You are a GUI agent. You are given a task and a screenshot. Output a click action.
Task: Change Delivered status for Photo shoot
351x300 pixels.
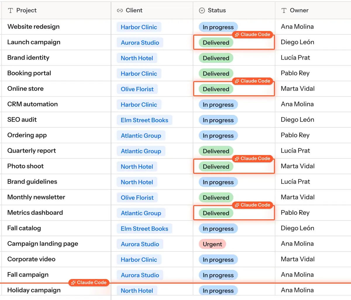pos(216,167)
